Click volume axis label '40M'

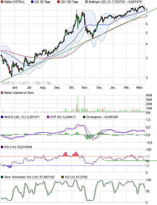click(149, 95)
